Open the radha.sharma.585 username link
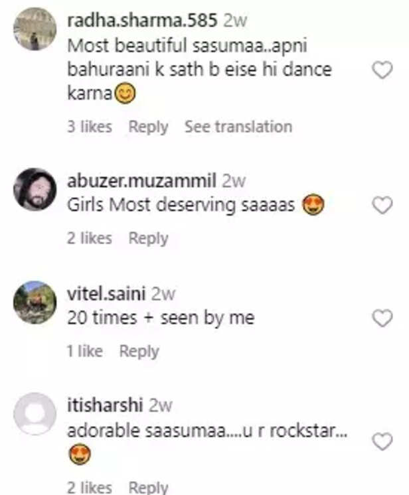The height and width of the screenshot is (495, 409). 142,21
